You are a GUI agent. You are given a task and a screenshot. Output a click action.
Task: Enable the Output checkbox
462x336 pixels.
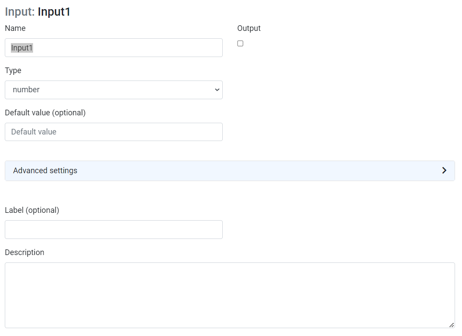coord(240,44)
